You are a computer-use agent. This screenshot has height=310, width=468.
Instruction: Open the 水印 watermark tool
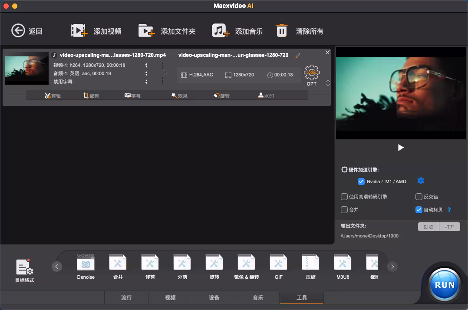tap(266, 96)
